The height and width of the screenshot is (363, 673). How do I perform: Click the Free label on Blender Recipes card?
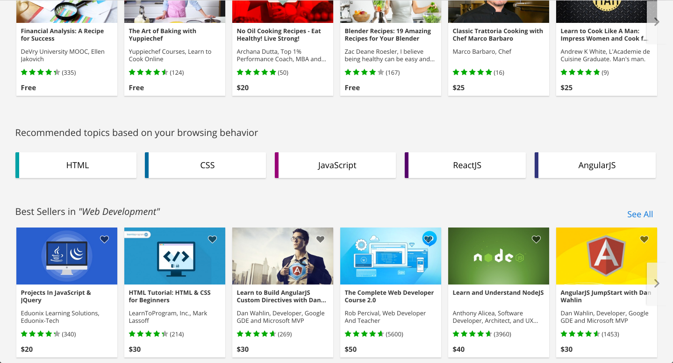[x=352, y=87]
